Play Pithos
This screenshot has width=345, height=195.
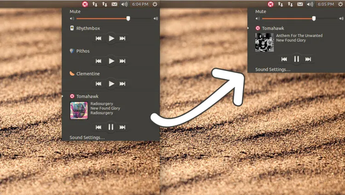[x=111, y=61]
